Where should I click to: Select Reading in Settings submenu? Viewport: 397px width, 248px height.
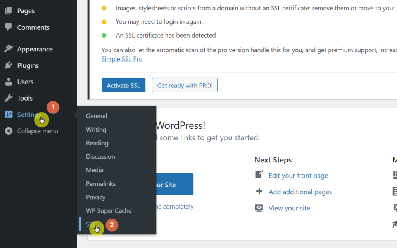click(x=97, y=143)
